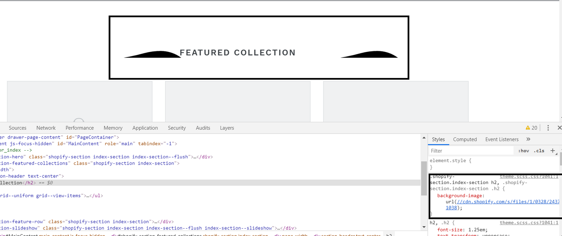This screenshot has height=236, width=562.
Task: Click the Elements panel scroll up arrow
Action: point(424,137)
